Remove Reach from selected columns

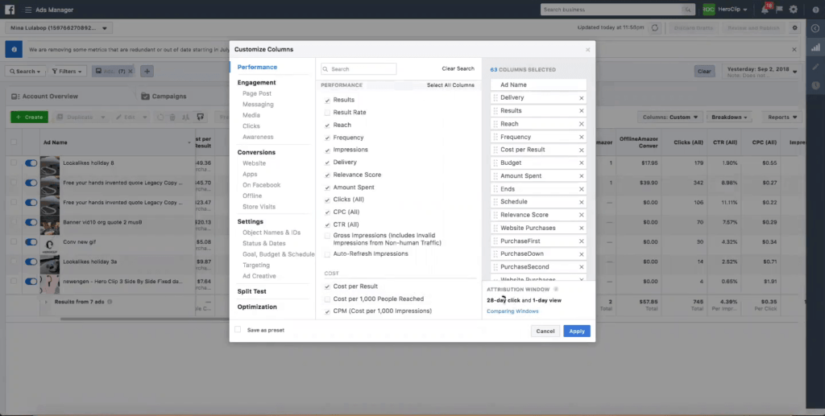[582, 124]
